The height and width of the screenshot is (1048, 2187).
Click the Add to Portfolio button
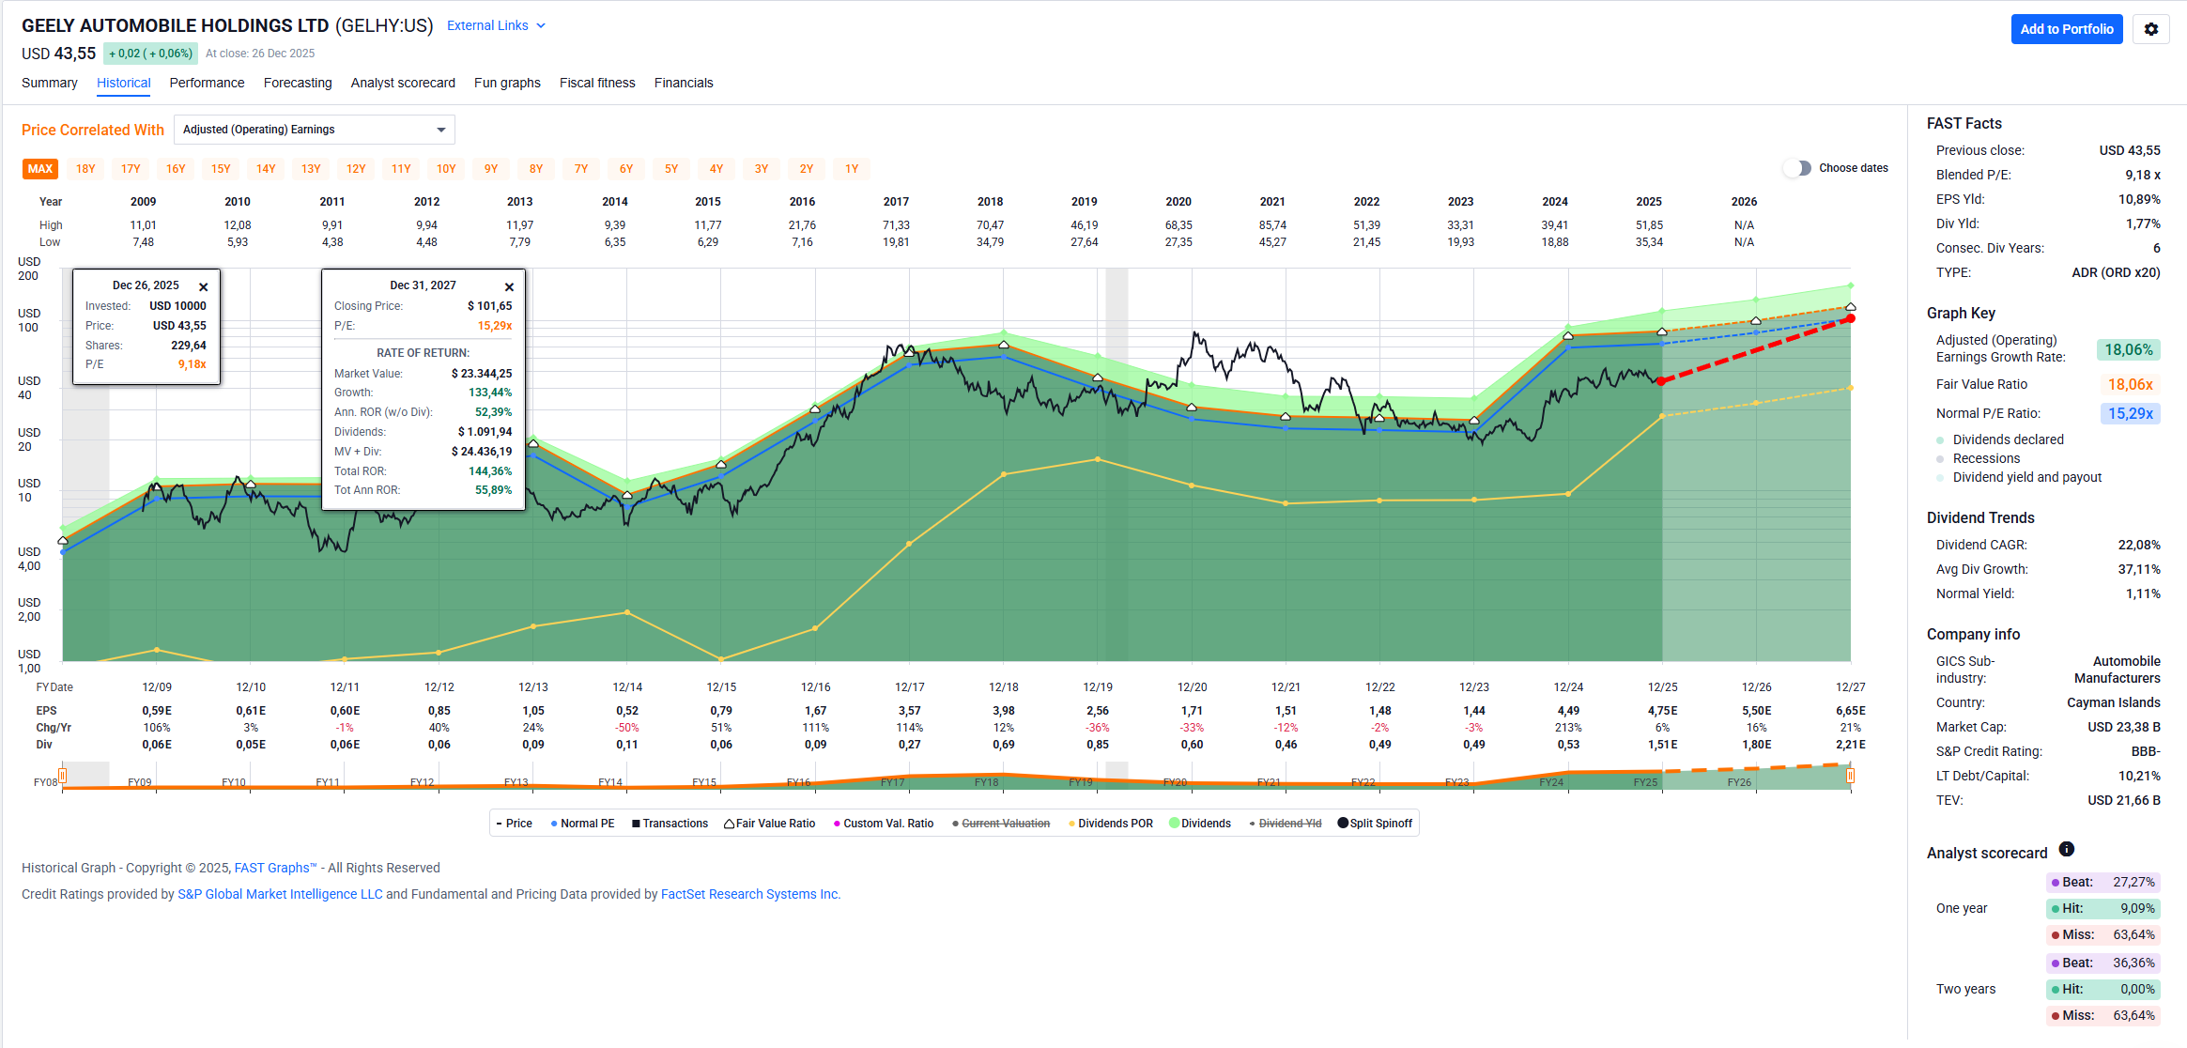[2066, 29]
